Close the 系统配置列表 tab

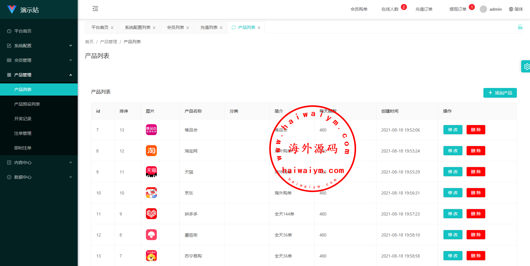point(154,28)
